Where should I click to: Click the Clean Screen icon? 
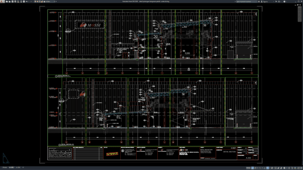298,168
